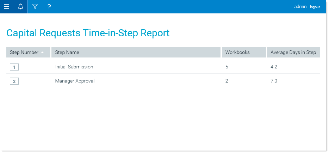Image resolution: width=329 pixels, height=152 pixels.
Task: Click average days value 7.0
Action: tap(274, 81)
